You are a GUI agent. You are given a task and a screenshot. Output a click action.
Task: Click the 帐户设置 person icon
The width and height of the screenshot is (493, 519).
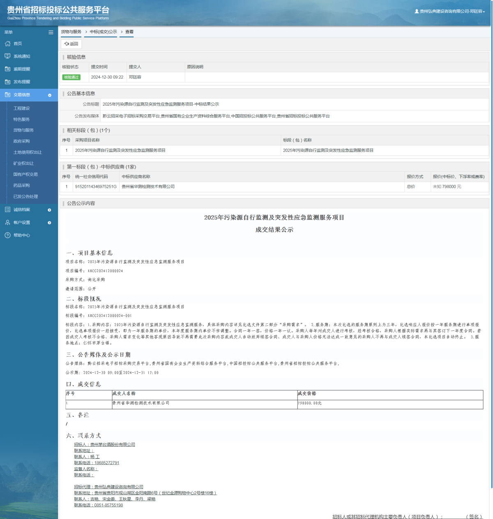point(7,222)
